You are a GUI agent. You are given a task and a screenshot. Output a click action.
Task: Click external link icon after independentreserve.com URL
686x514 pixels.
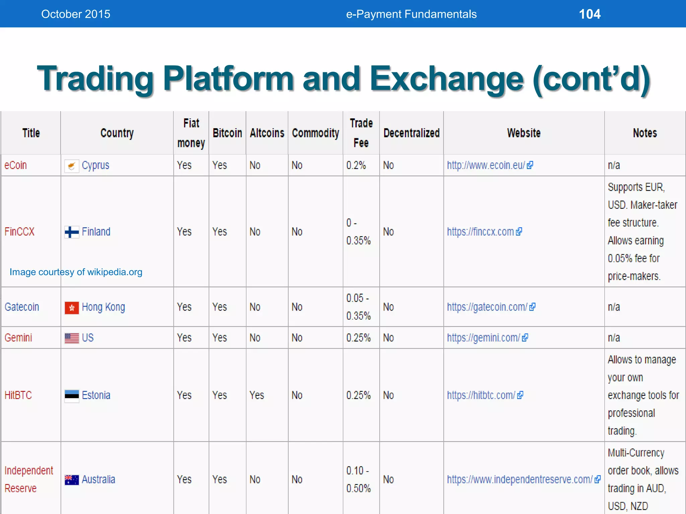click(598, 480)
